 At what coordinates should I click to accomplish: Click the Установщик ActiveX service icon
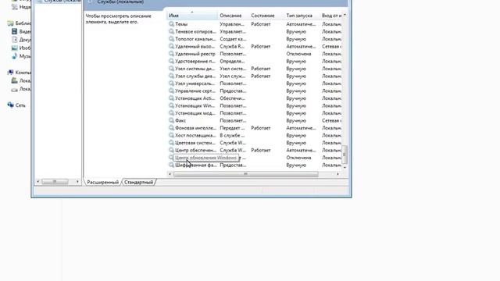click(171, 98)
